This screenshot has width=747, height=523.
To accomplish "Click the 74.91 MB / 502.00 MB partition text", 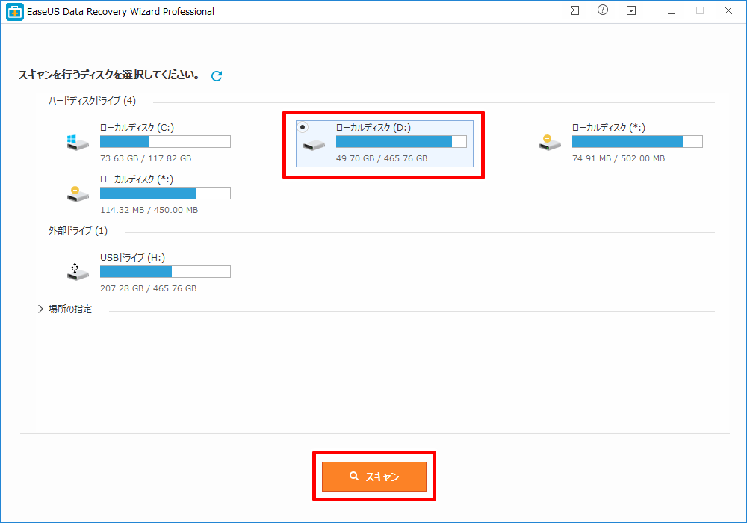I will pyautogui.click(x=619, y=158).
